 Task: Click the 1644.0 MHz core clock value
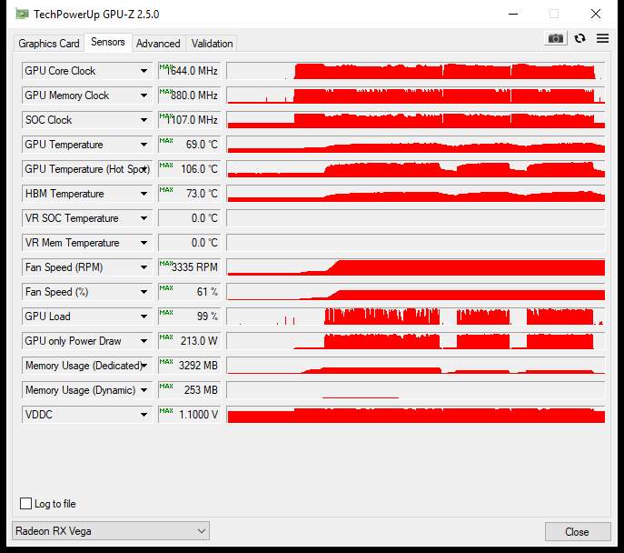click(x=190, y=71)
